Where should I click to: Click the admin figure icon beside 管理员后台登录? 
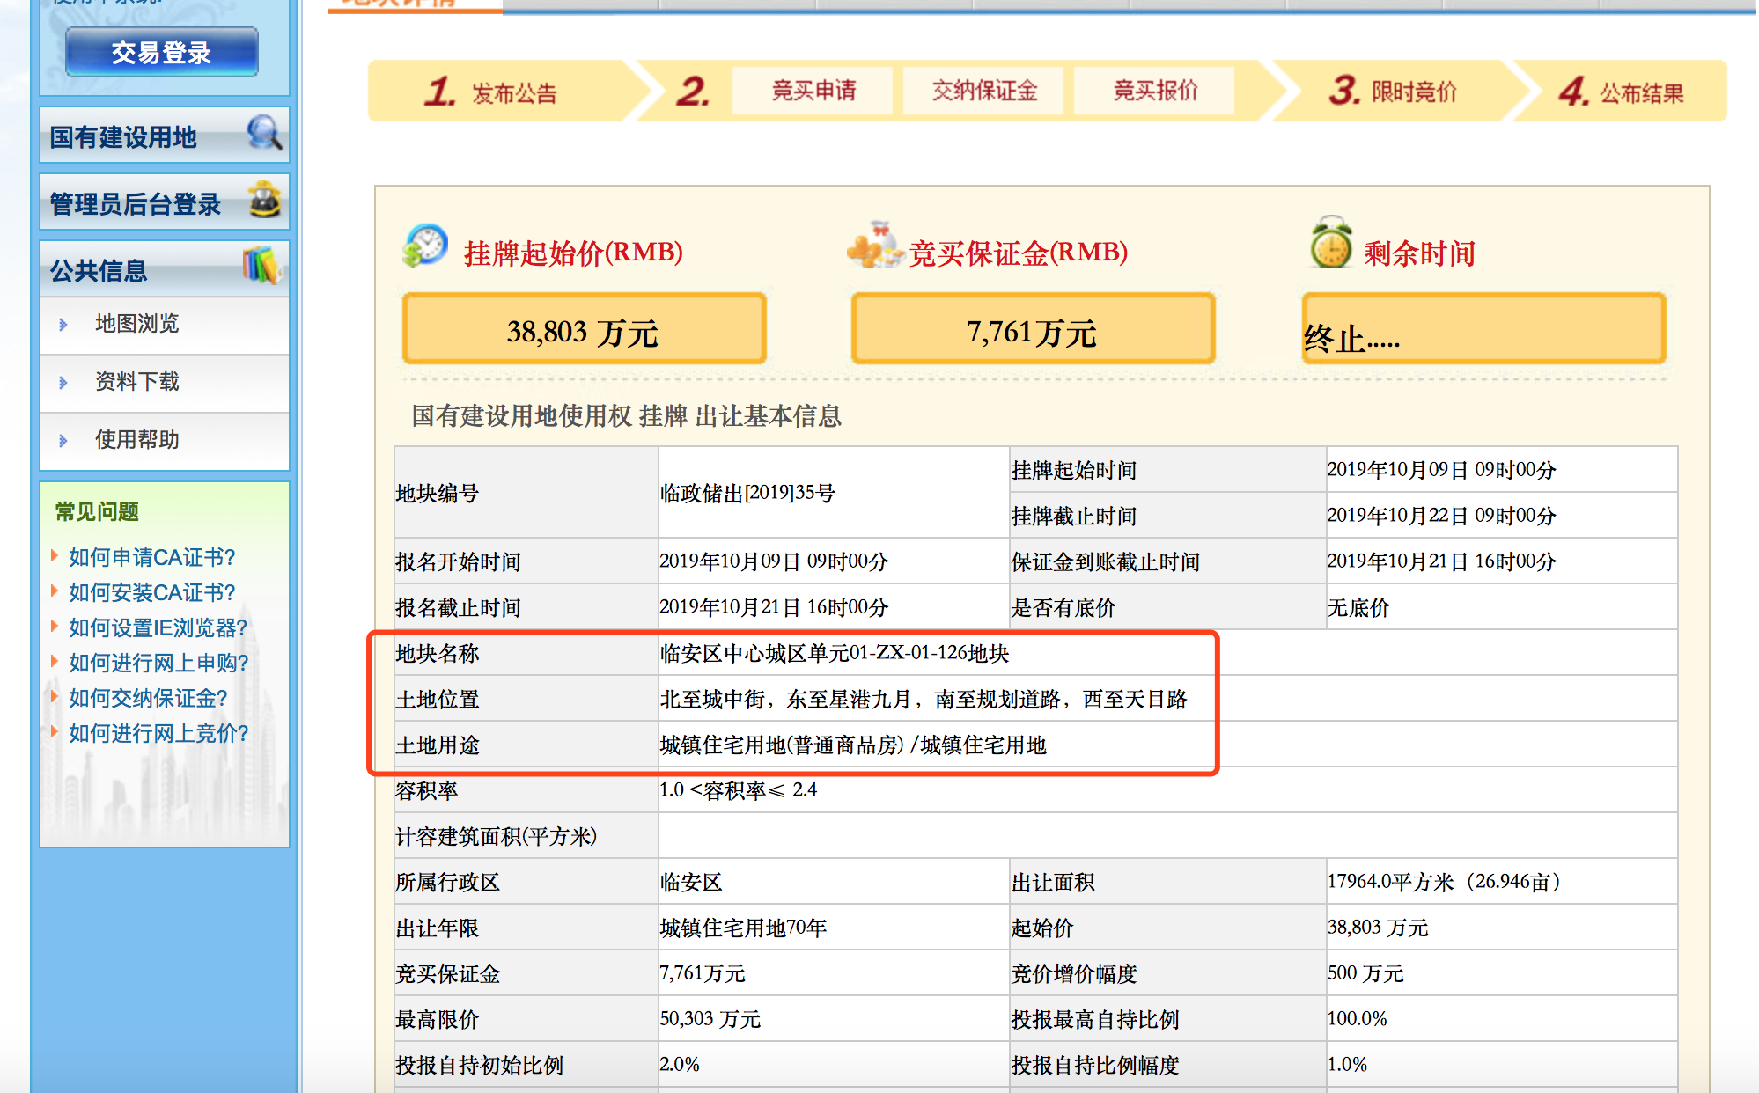pos(264,199)
